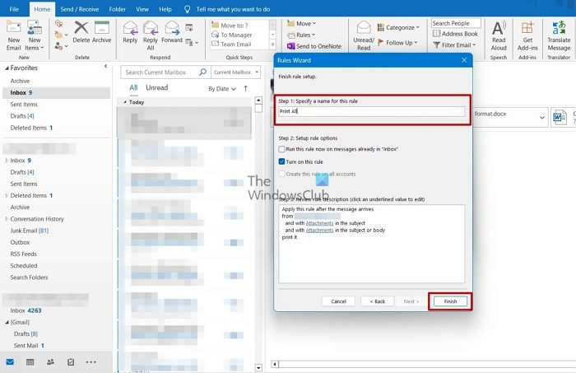The width and height of the screenshot is (576, 373).
Task: Open Junk Email [81] folder
Action: click(29, 231)
